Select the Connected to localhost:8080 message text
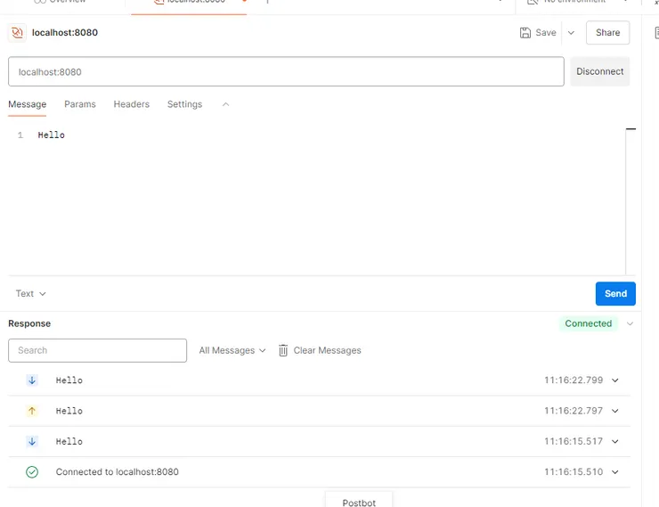This screenshot has height=507, width=659. pyautogui.click(x=118, y=472)
